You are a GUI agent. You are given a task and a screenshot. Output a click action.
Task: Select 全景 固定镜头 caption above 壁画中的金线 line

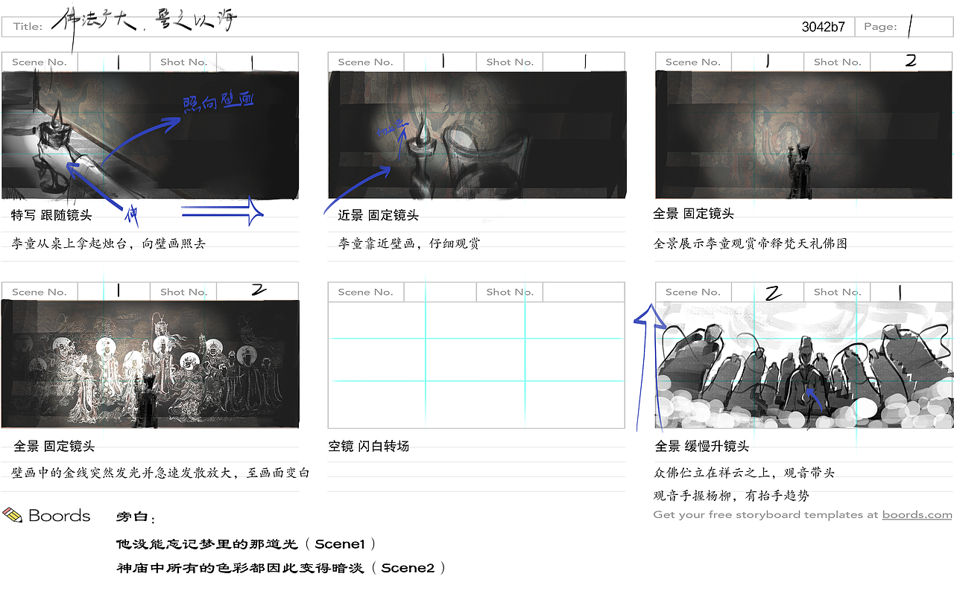pyautogui.click(x=54, y=447)
